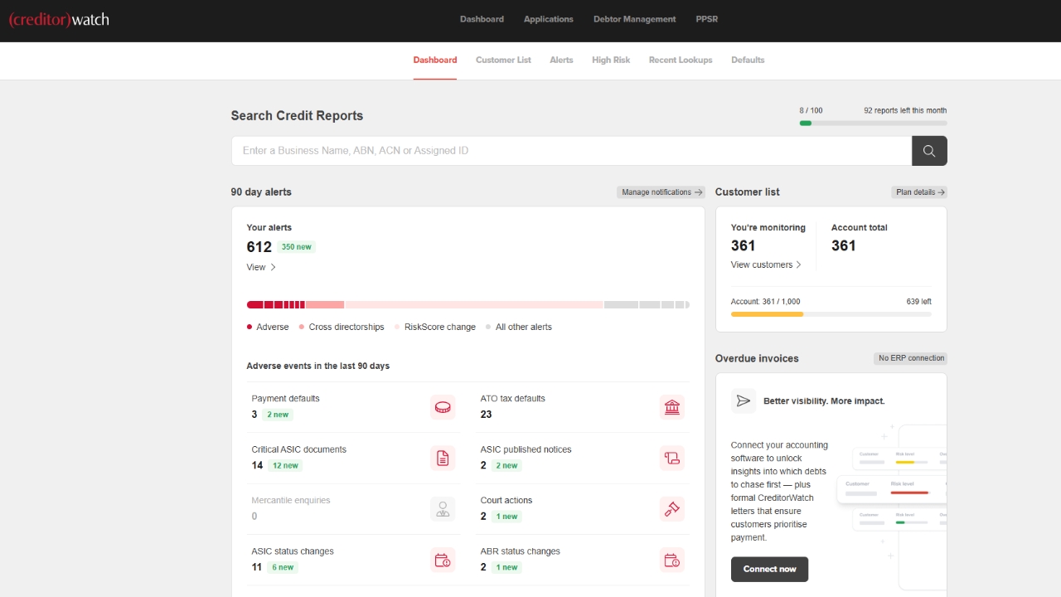
Task: Open the Dashboard item in top navigation
Action: click(482, 19)
